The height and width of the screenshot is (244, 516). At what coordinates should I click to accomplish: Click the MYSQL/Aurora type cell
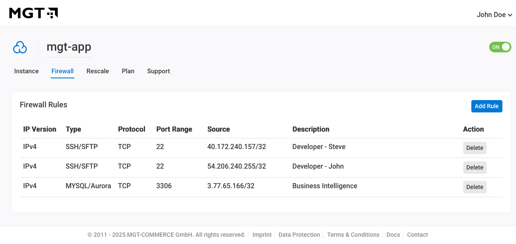coord(88,186)
